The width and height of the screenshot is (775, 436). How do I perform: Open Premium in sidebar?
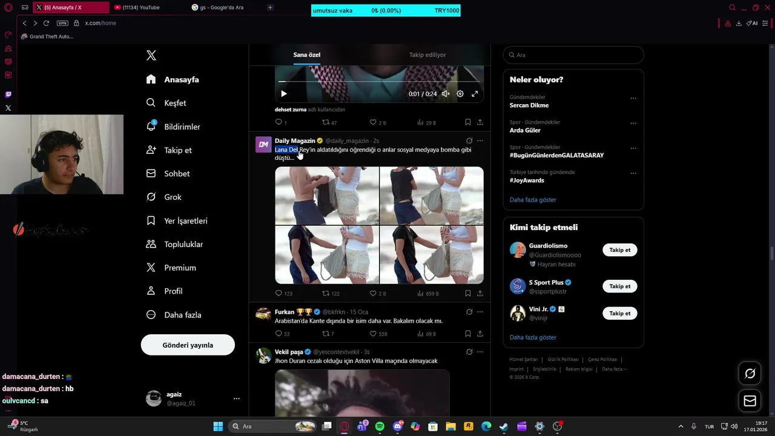coord(171,268)
